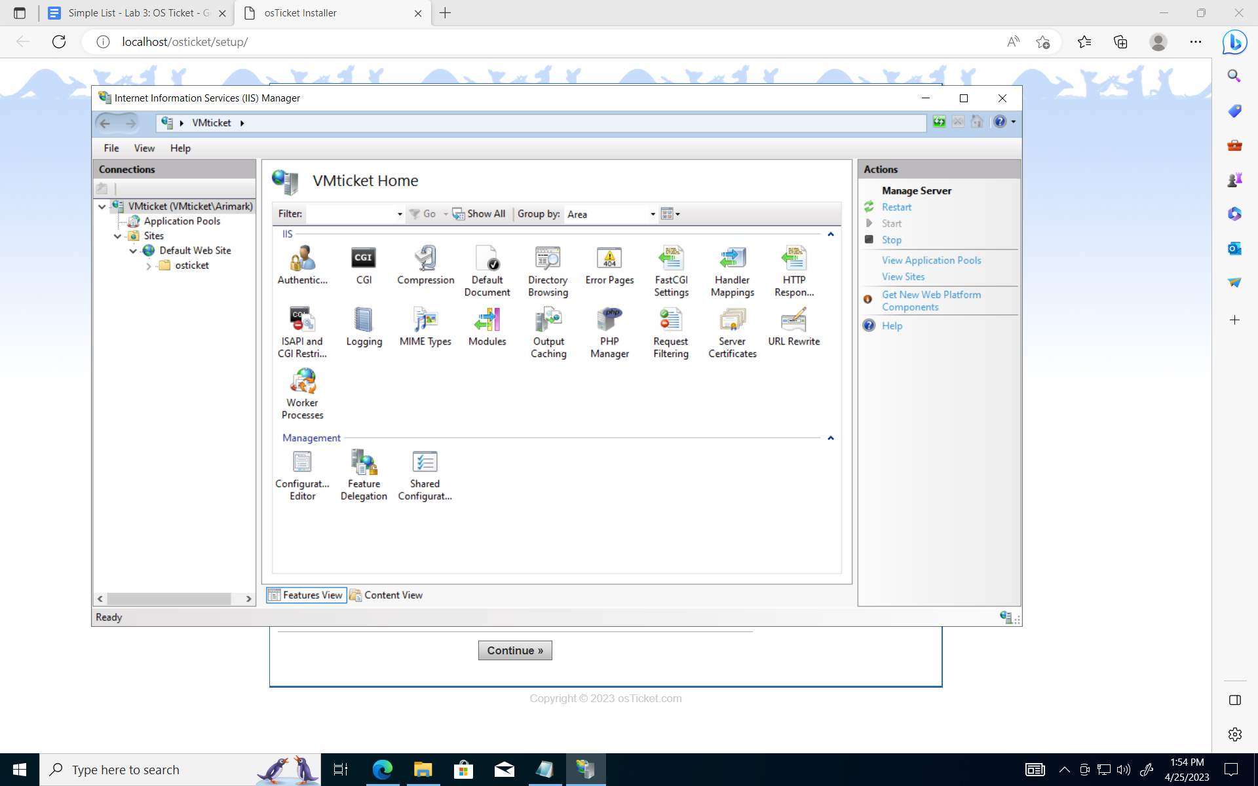Open MIME Types feature
Screen dimensions: 1258x786
click(425, 327)
